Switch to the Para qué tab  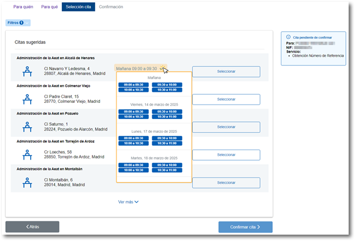click(49, 7)
